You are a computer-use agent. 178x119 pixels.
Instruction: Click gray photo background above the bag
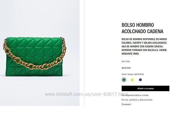tap(40, 18)
